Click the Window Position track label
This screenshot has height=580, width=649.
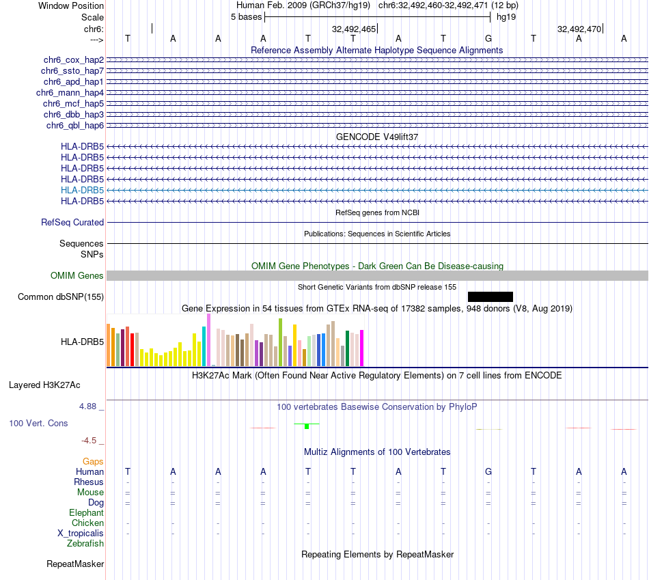[71, 5]
